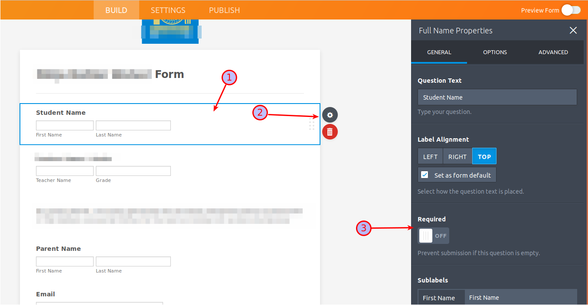The height and width of the screenshot is (305, 588).
Task: Go to the SETTINGS top tab
Action: pos(168,10)
